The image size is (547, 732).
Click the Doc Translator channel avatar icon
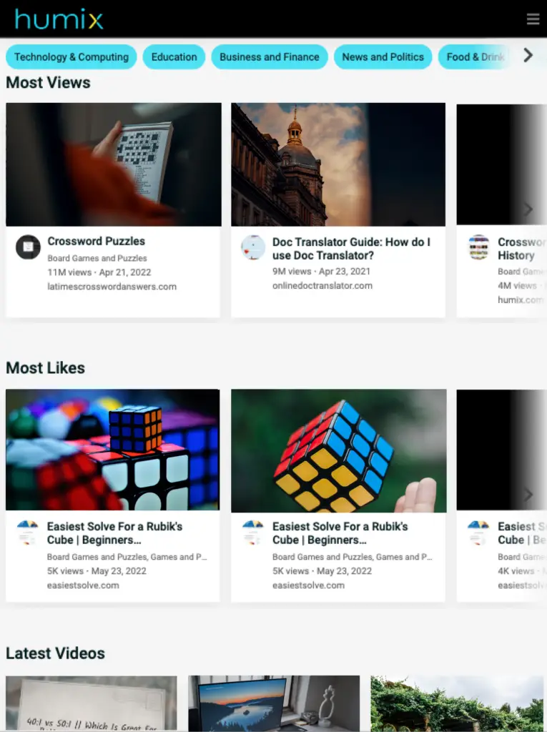[x=253, y=247]
